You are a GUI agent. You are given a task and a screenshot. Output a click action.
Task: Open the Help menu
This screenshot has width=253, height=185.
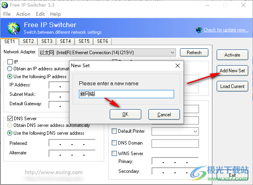(x=55, y=14)
